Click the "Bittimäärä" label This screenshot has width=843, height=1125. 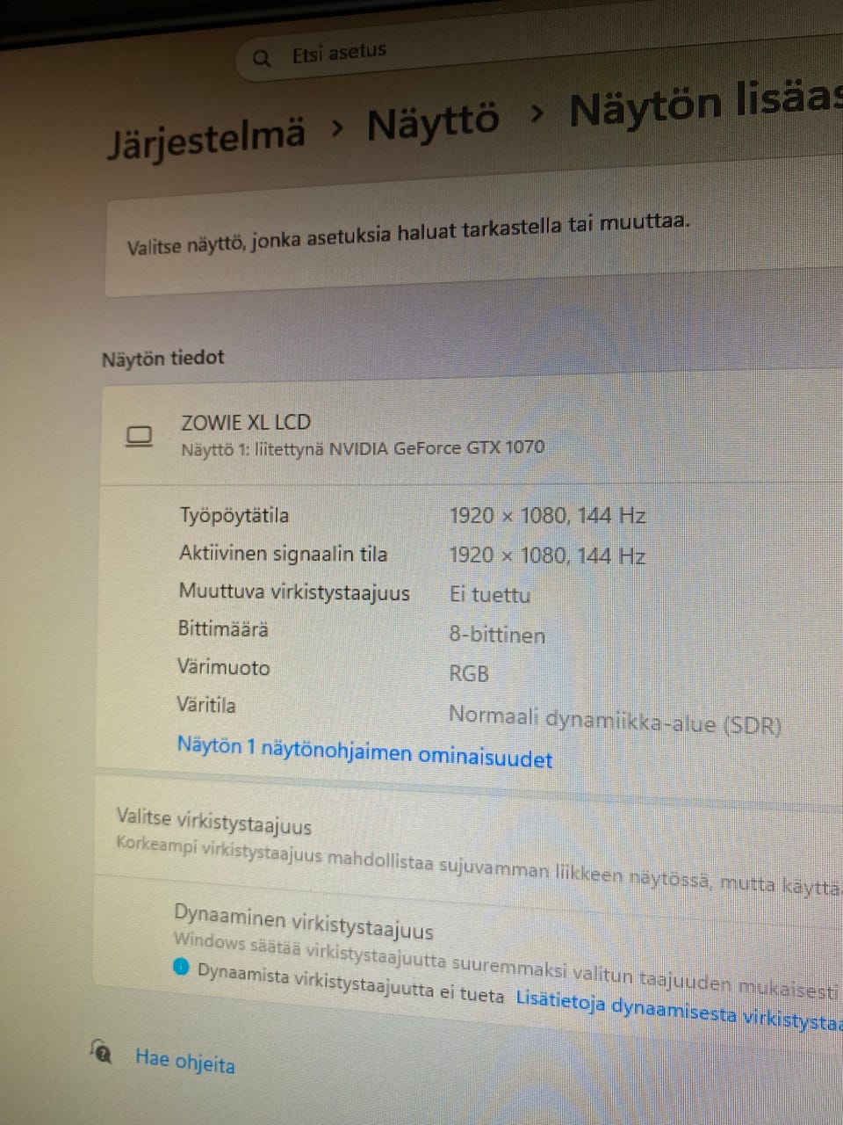pos(223,628)
